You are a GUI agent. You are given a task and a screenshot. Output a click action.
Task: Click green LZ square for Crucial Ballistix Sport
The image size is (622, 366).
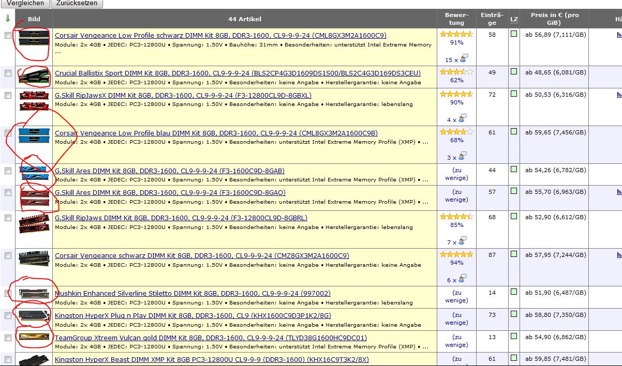tap(514, 72)
